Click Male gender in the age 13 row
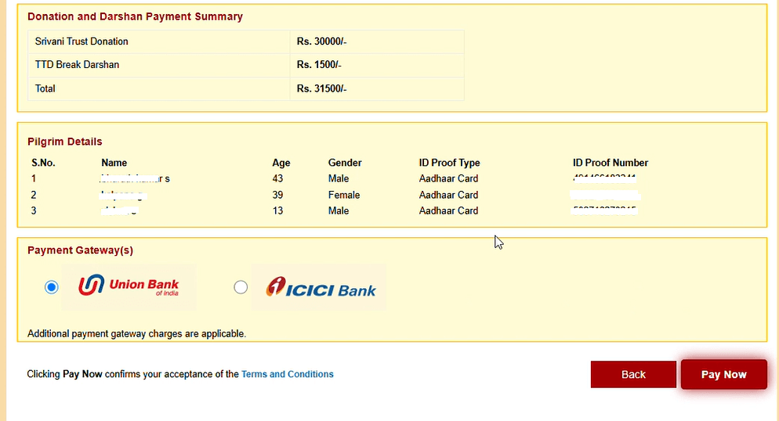 pyautogui.click(x=339, y=210)
